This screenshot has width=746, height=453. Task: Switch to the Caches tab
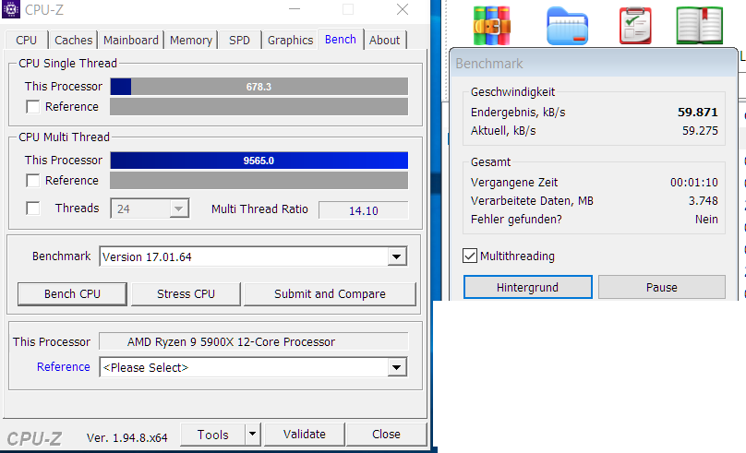[x=73, y=41]
